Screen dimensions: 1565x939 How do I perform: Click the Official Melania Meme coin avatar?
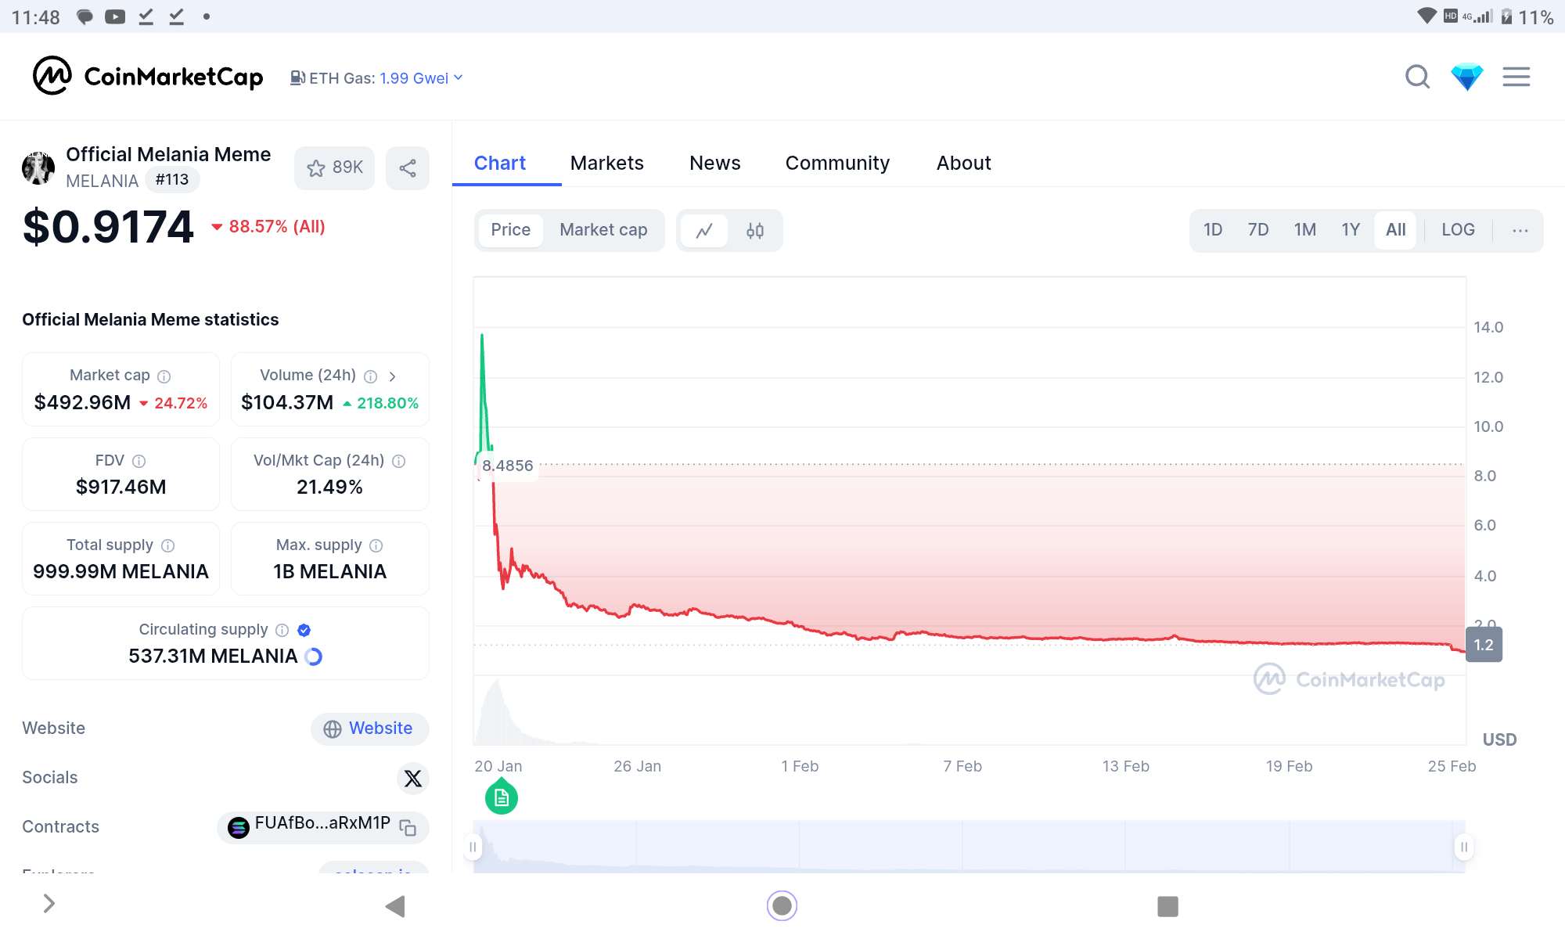pos(38,167)
